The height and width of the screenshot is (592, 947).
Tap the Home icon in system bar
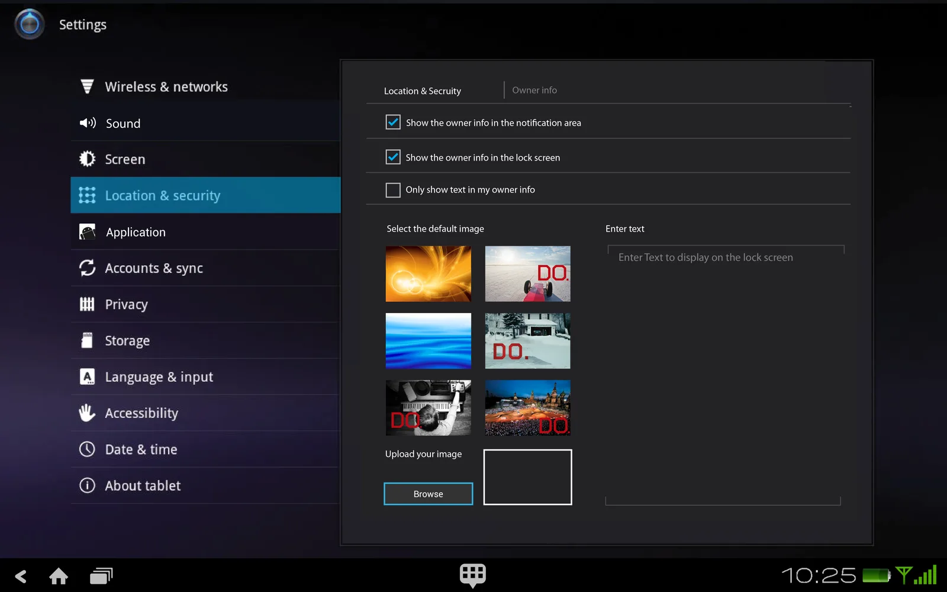tap(59, 575)
